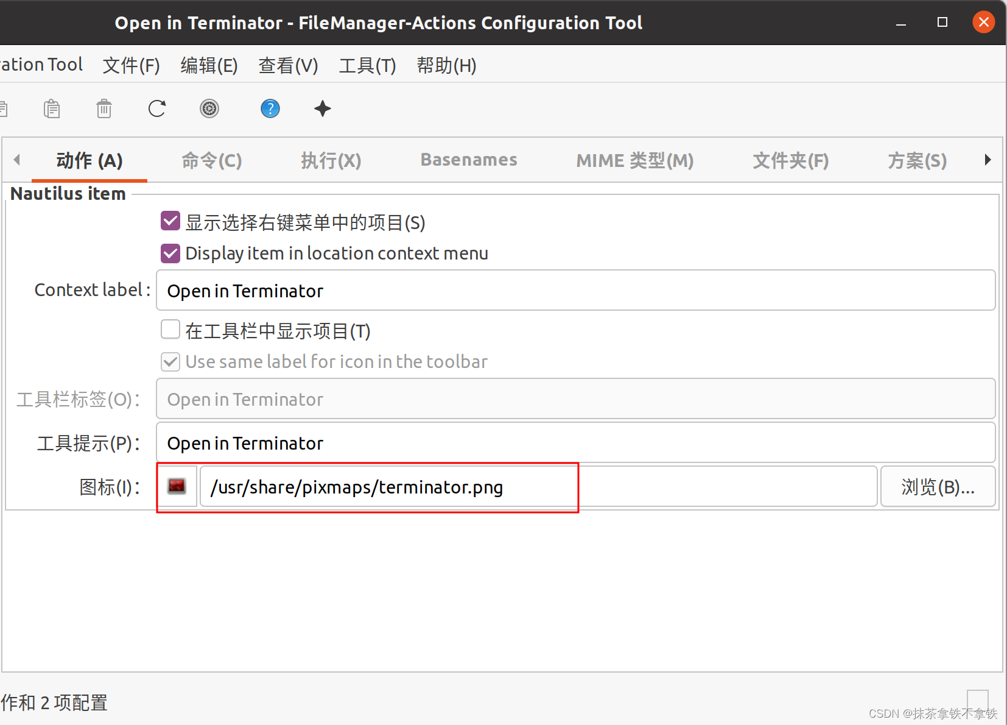Toggle Use same label for icon checkbox
The height and width of the screenshot is (725, 1007).
pyautogui.click(x=170, y=362)
